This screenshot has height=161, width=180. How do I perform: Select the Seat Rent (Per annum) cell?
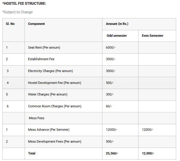point(44,47)
